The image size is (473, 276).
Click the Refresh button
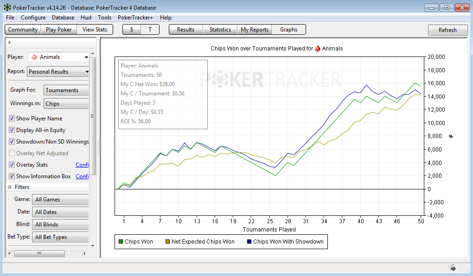click(447, 30)
